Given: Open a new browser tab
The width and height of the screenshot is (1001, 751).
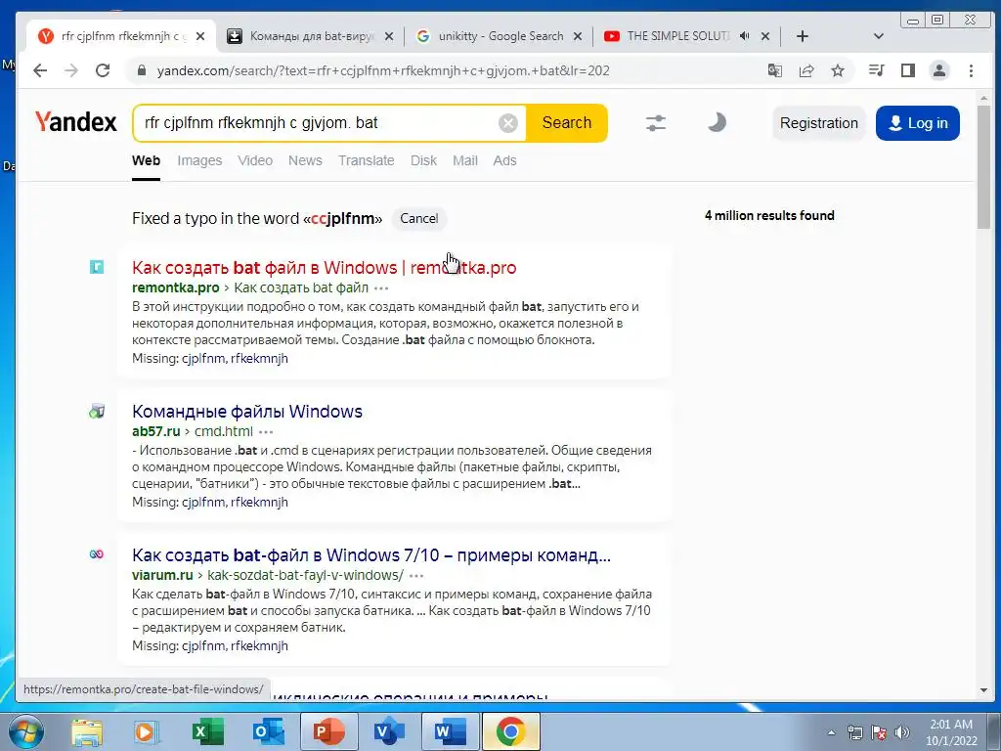Looking at the screenshot, I should pyautogui.click(x=803, y=36).
